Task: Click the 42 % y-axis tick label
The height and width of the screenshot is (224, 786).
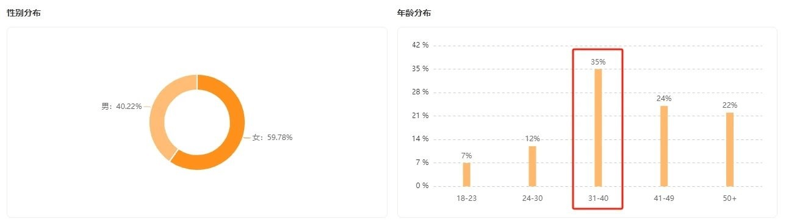Action: point(421,46)
